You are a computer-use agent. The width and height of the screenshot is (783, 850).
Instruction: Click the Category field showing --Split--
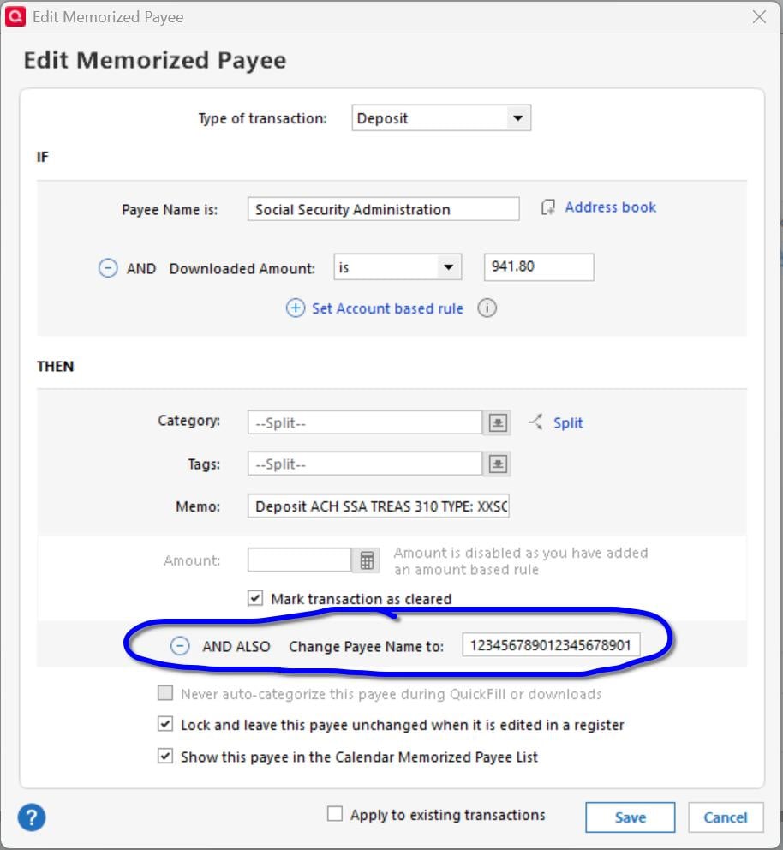click(365, 422)
